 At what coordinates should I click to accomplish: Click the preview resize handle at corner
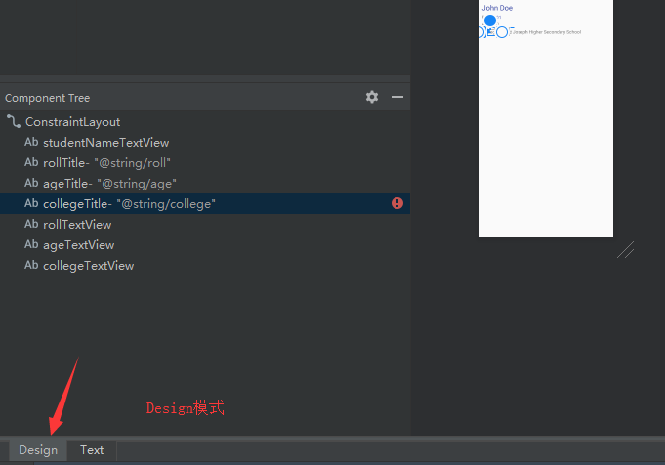point(626,250)
